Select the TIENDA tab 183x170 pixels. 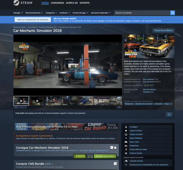pos(45,3)
